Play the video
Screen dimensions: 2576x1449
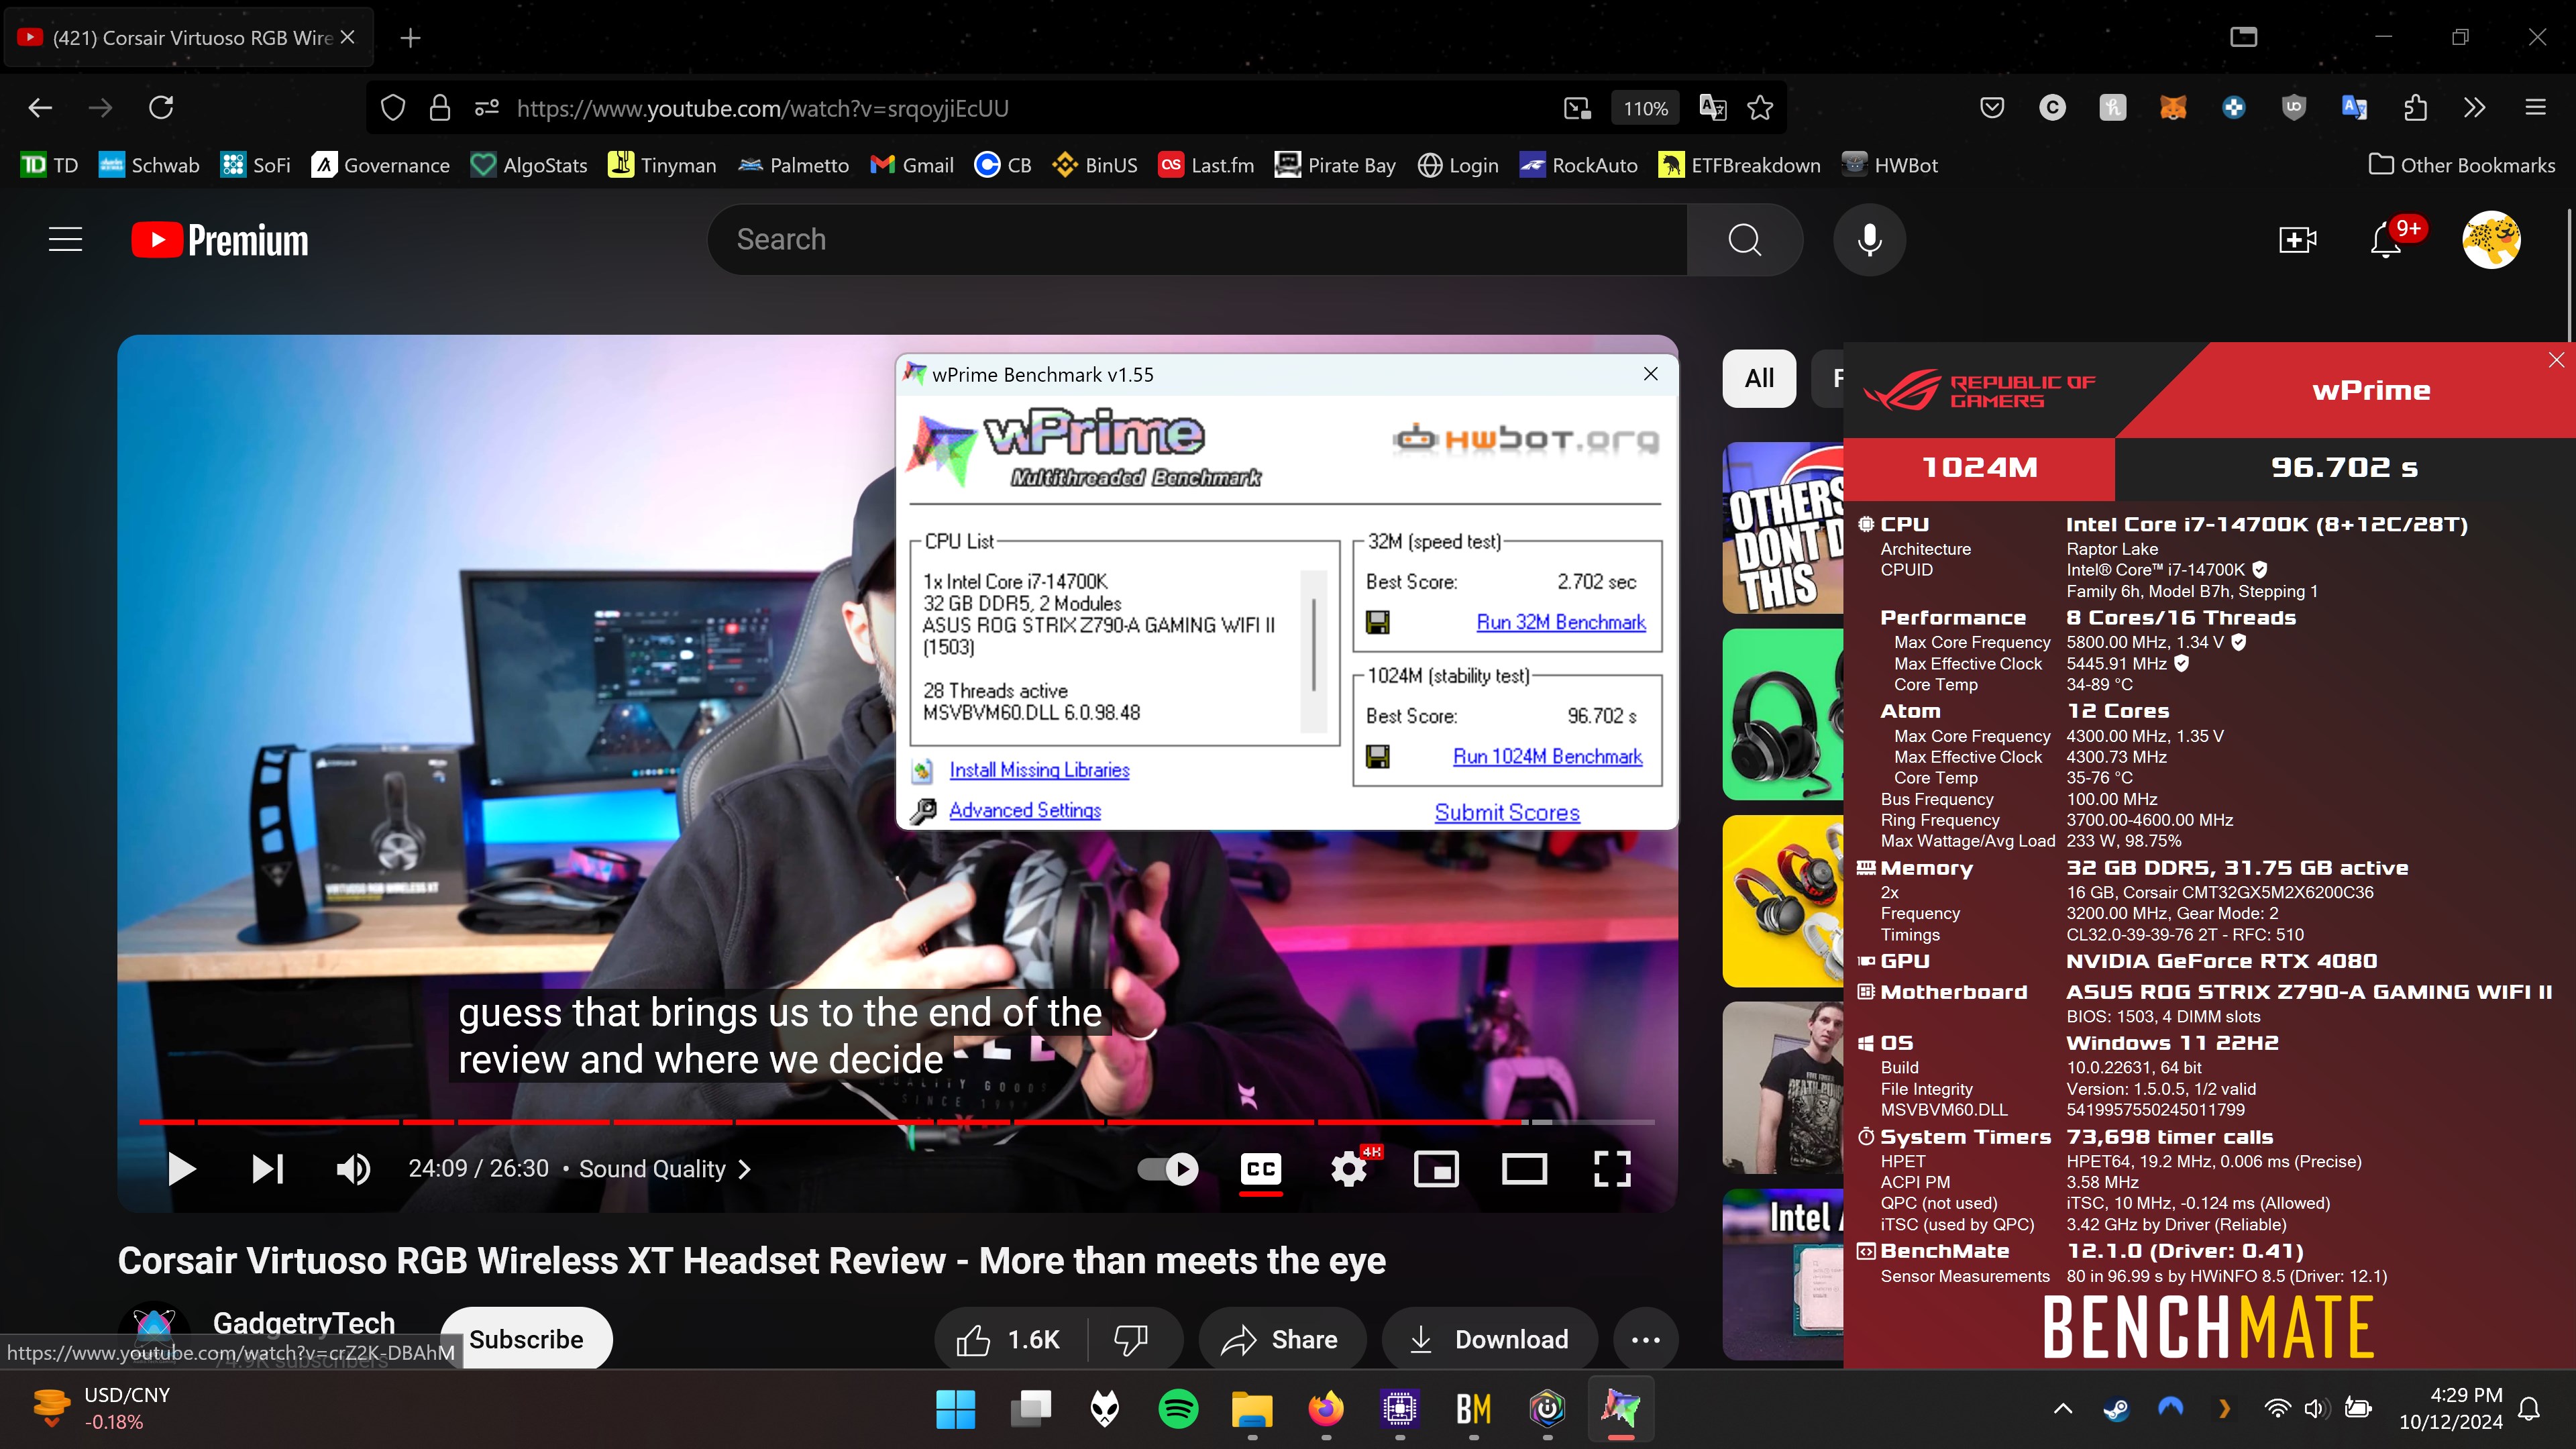[181, 1168]
